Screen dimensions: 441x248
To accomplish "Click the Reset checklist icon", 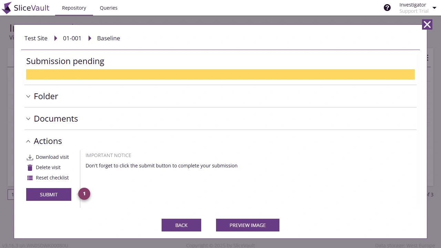I will pyautogui.click(x=30, y=178).
